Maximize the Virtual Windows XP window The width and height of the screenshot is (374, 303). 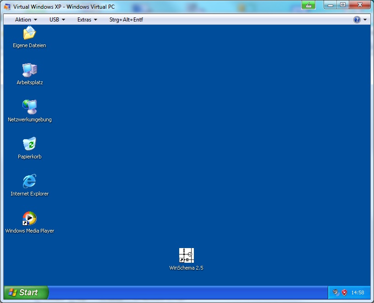[x=343, y=5]
